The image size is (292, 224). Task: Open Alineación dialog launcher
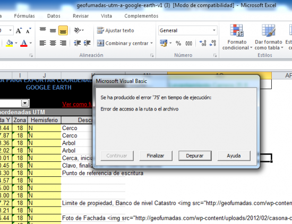152,55
